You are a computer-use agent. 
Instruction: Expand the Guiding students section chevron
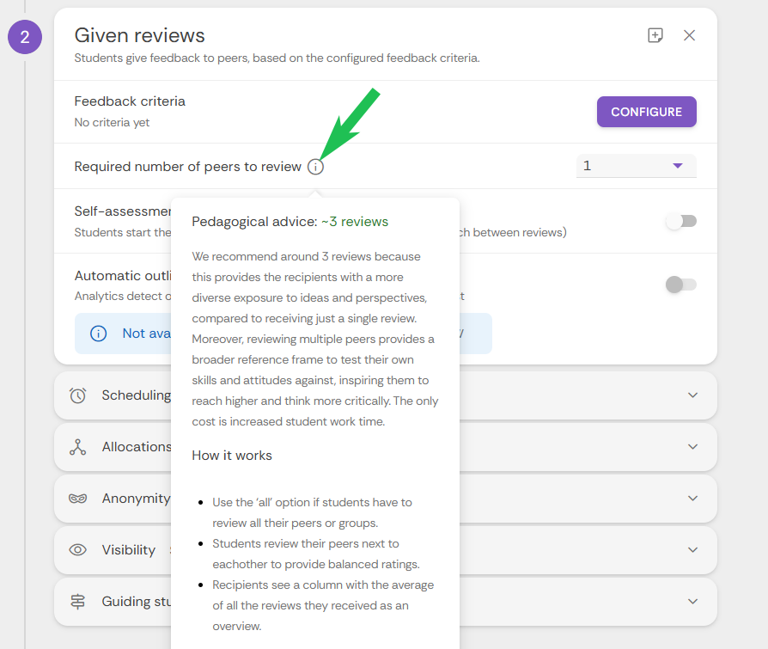692,602
